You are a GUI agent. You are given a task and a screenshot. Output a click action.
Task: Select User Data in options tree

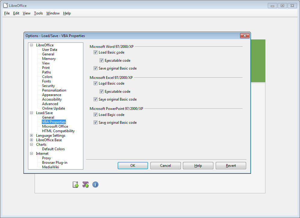[x=50, y=50]
